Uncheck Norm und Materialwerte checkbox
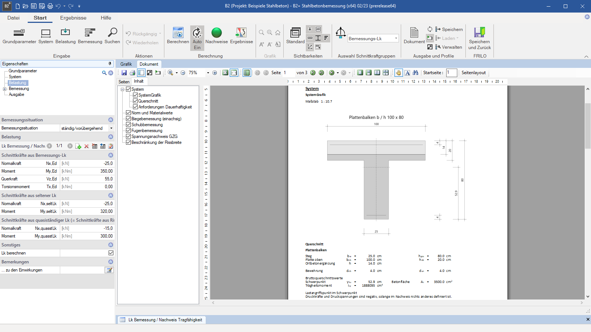 128,113
